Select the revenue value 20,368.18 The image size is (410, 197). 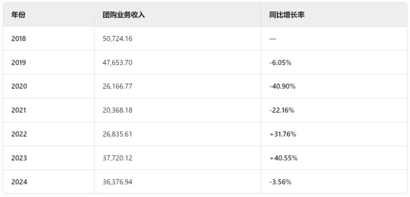click(117, 110)
